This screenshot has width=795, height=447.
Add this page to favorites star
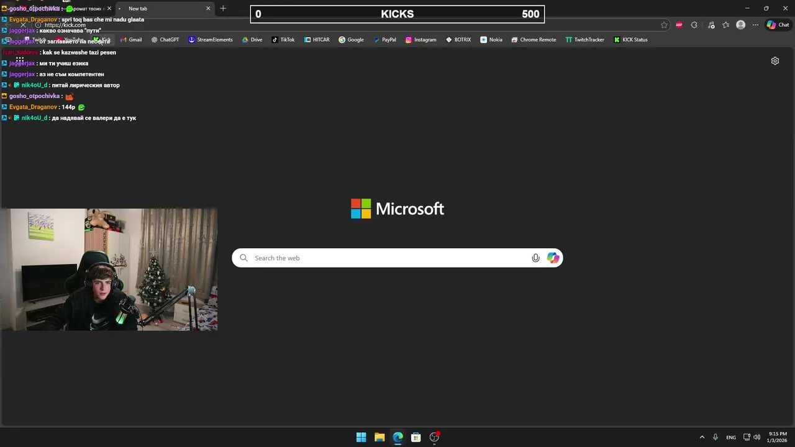[x=664, y=25]
